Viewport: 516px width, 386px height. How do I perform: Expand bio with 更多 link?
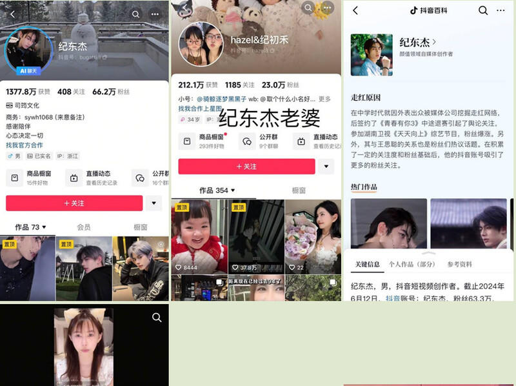[x=324, y=99]
